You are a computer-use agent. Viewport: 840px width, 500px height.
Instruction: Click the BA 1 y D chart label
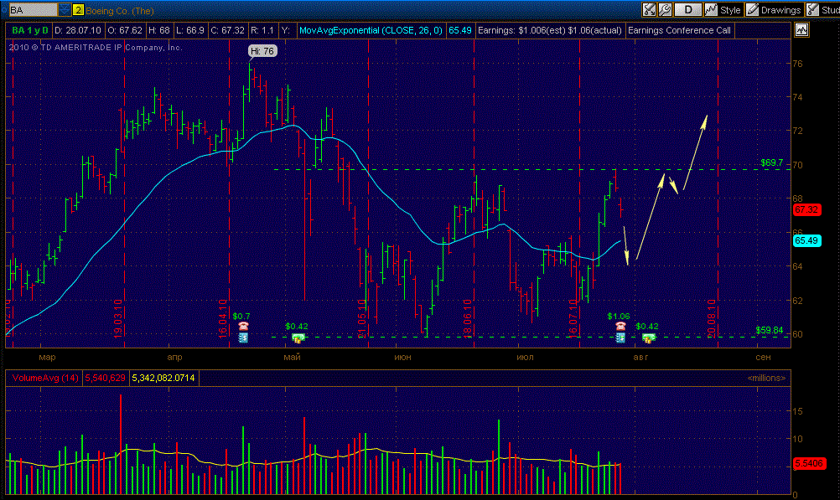(30, 30)
